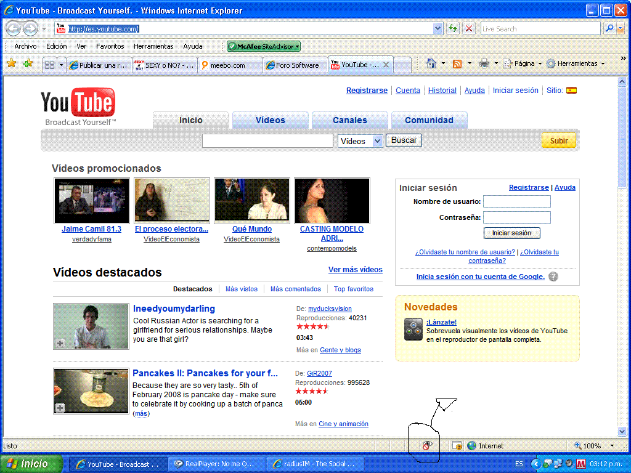The width and height of the screenshot is (631, 473).
Task: Click the McAfee icon in the system tray
Action: 580,464
